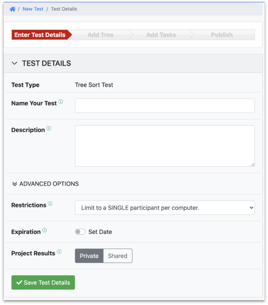This screenshot has width=268, height=305.
Task: Collapse the Test Details section chevron
Action: [14, 63]
